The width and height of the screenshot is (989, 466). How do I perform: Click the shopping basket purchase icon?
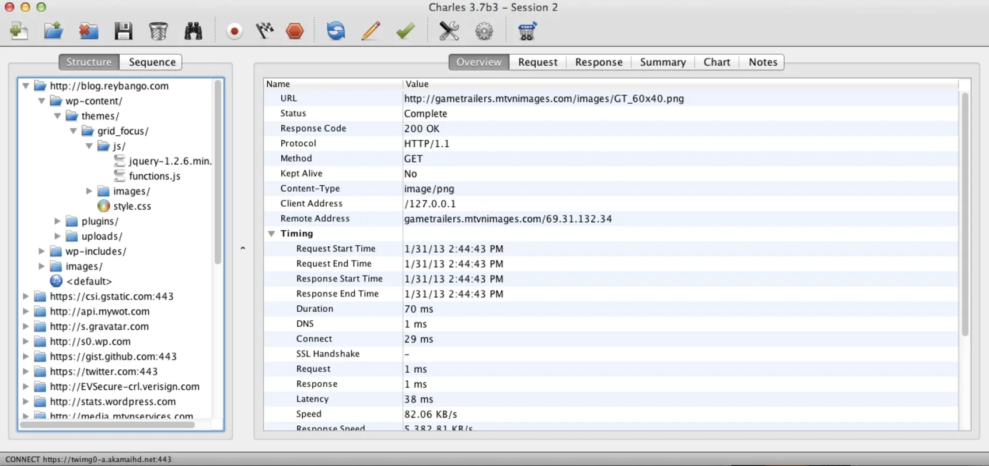click(x=527, y=31)
